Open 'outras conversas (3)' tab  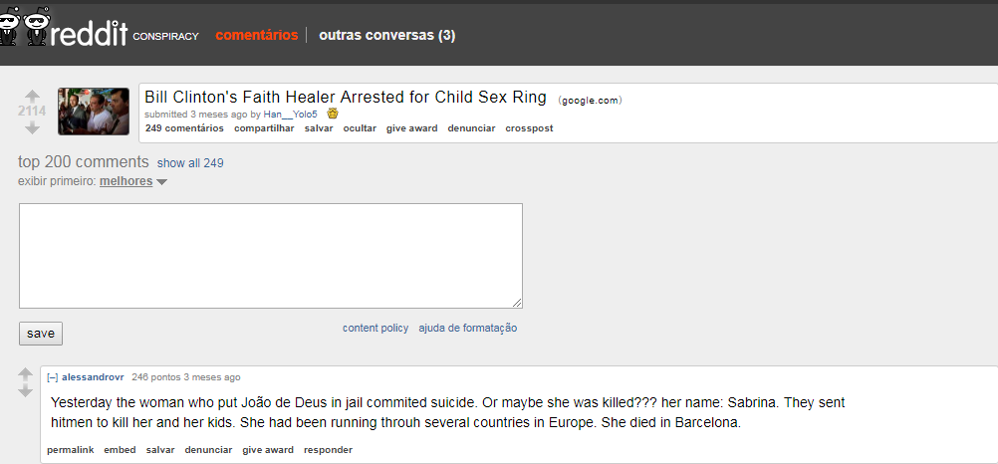point(386,35)
